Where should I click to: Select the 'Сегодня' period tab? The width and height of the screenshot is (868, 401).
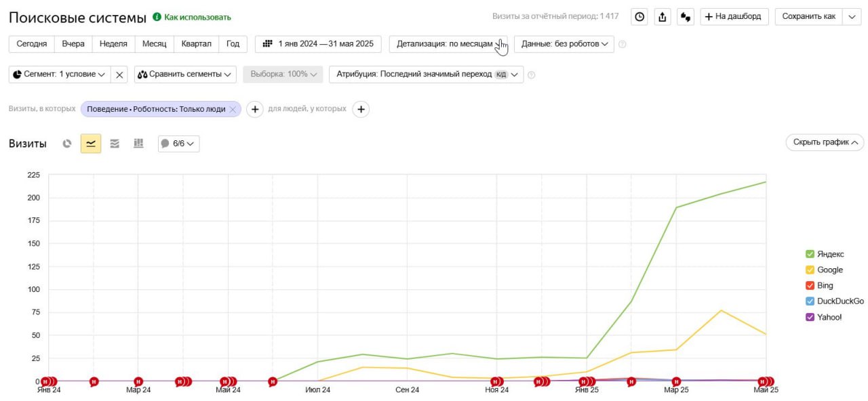32,43
